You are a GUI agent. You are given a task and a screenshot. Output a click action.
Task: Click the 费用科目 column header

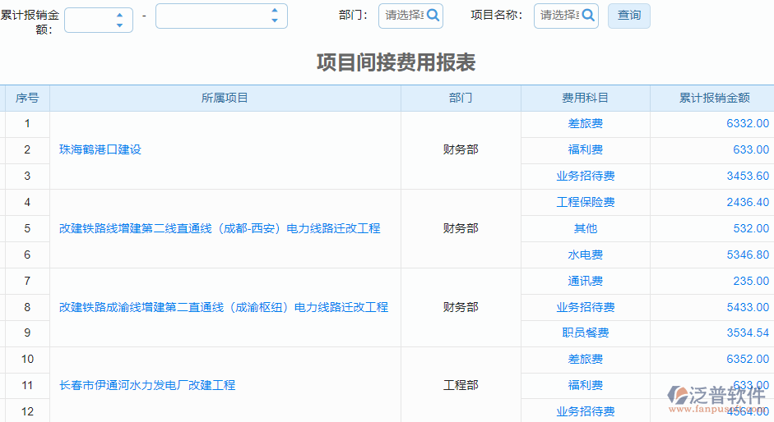tap(586, 98)
